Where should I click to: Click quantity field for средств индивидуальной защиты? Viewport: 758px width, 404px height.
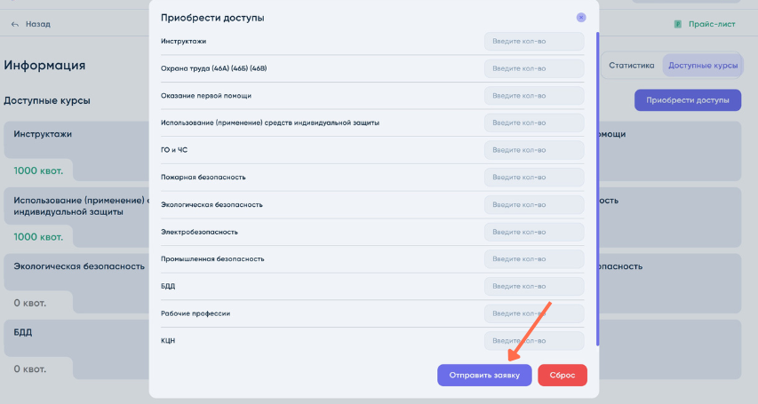(534, 123)
